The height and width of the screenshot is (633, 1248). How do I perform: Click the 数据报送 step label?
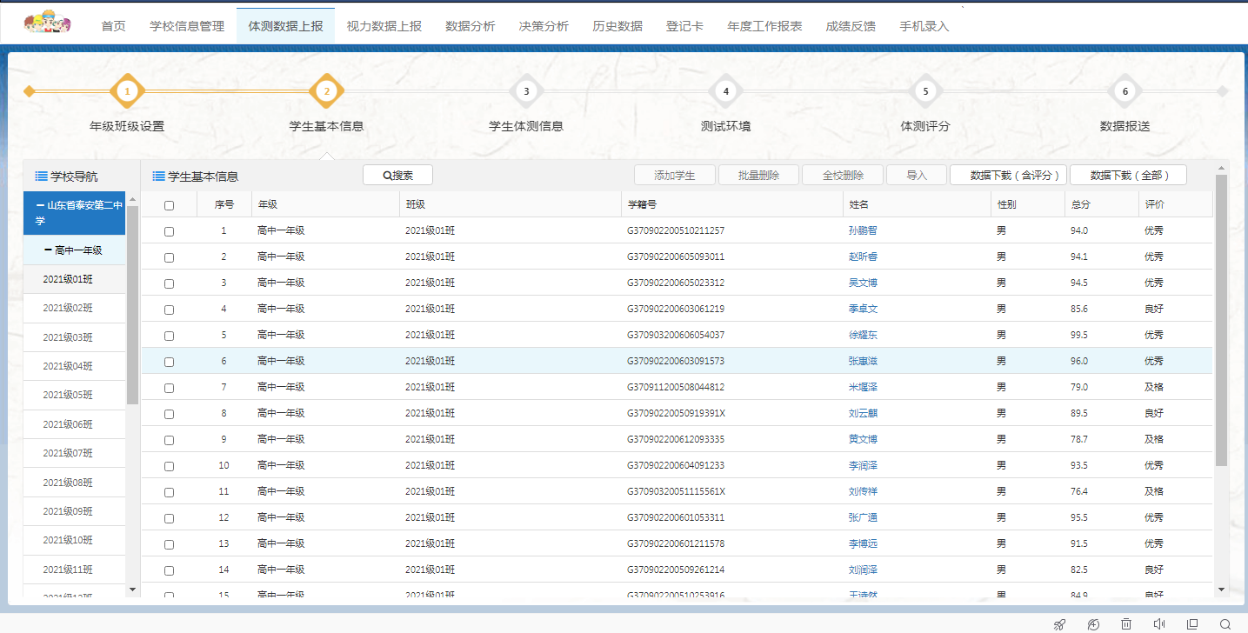pos(1125,126)
